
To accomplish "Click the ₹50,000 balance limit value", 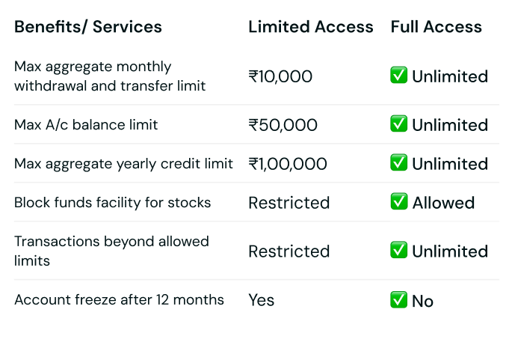I will [x=283, y=125].
